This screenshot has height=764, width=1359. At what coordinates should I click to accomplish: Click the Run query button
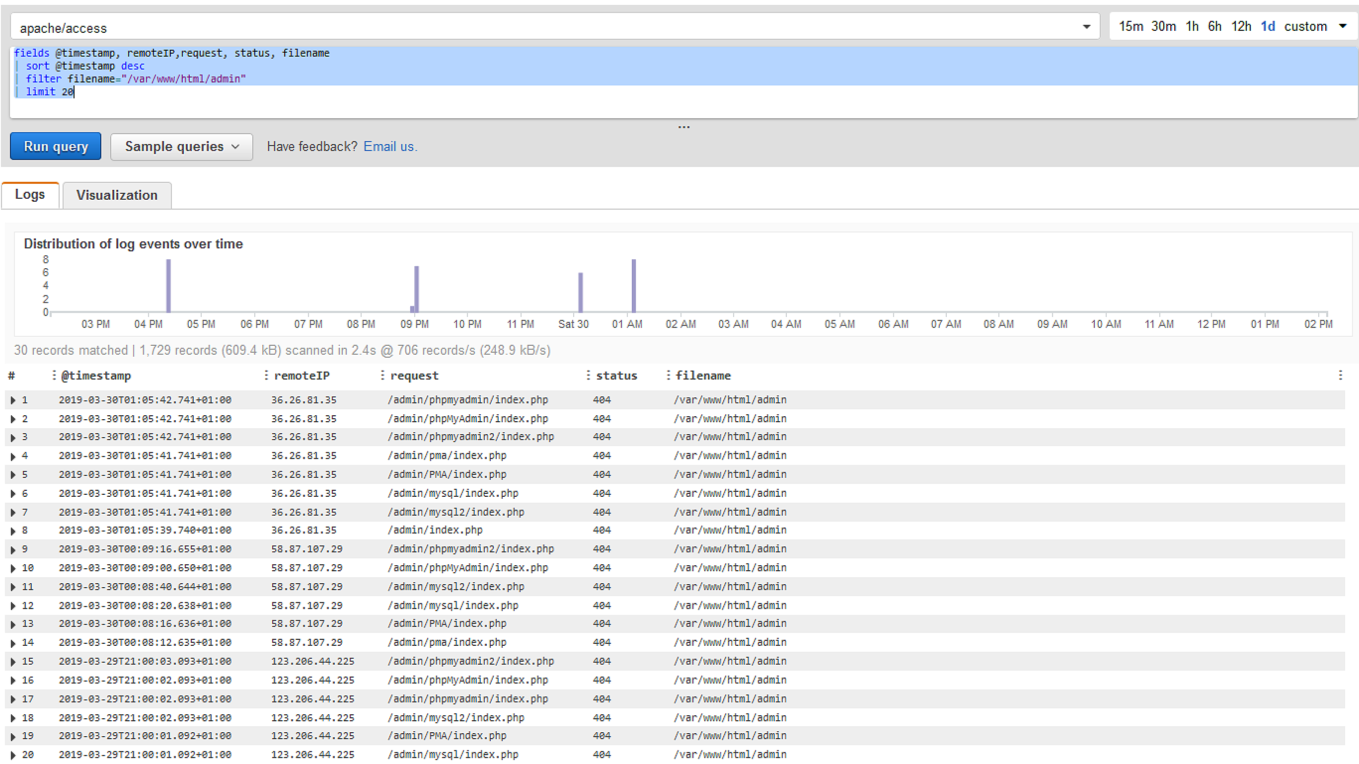click(56, 146)
